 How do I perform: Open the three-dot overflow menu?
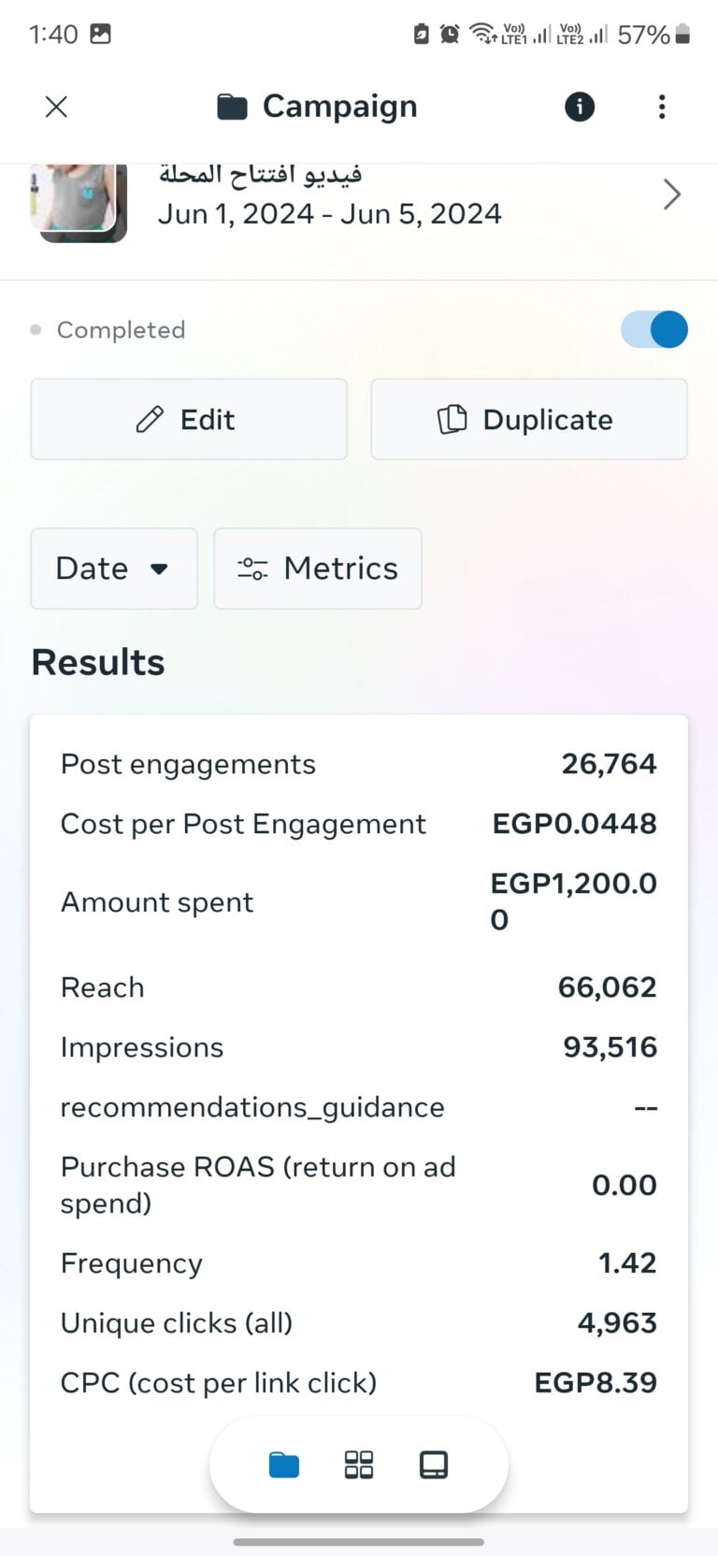[662, 107]
